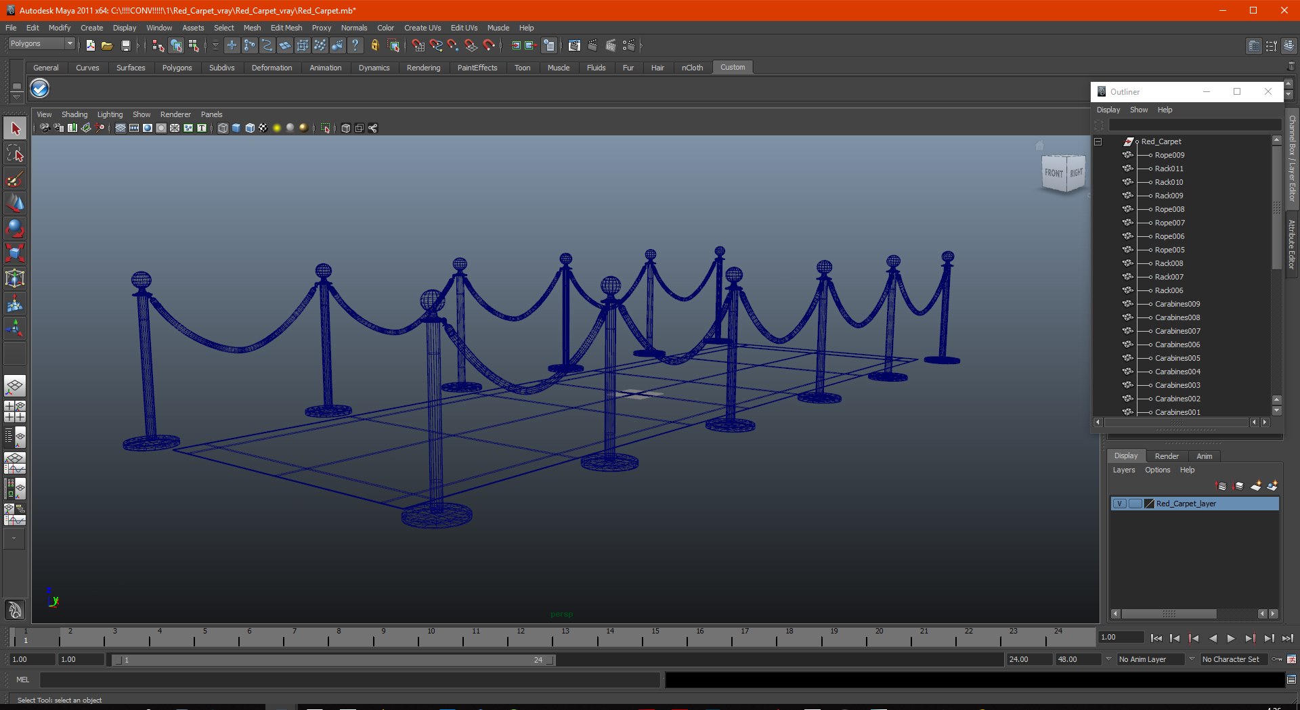Click the Custom shelf checkmark button
This screenshot has height=710, width=1300.
(40, 88)
